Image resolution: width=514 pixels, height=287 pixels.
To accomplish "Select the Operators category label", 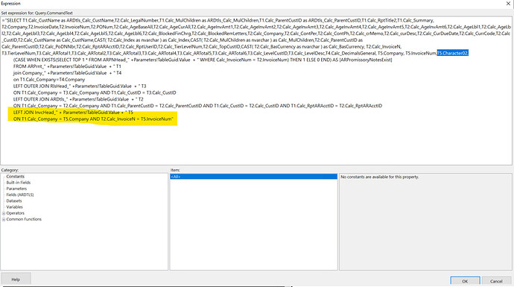I will tap(16, 213).
